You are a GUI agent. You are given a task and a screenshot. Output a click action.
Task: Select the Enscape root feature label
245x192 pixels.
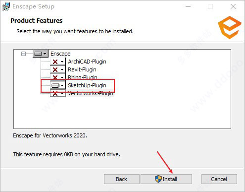[60, 54]
